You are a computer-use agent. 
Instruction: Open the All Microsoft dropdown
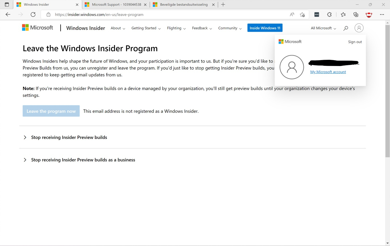tap(323, 28)
